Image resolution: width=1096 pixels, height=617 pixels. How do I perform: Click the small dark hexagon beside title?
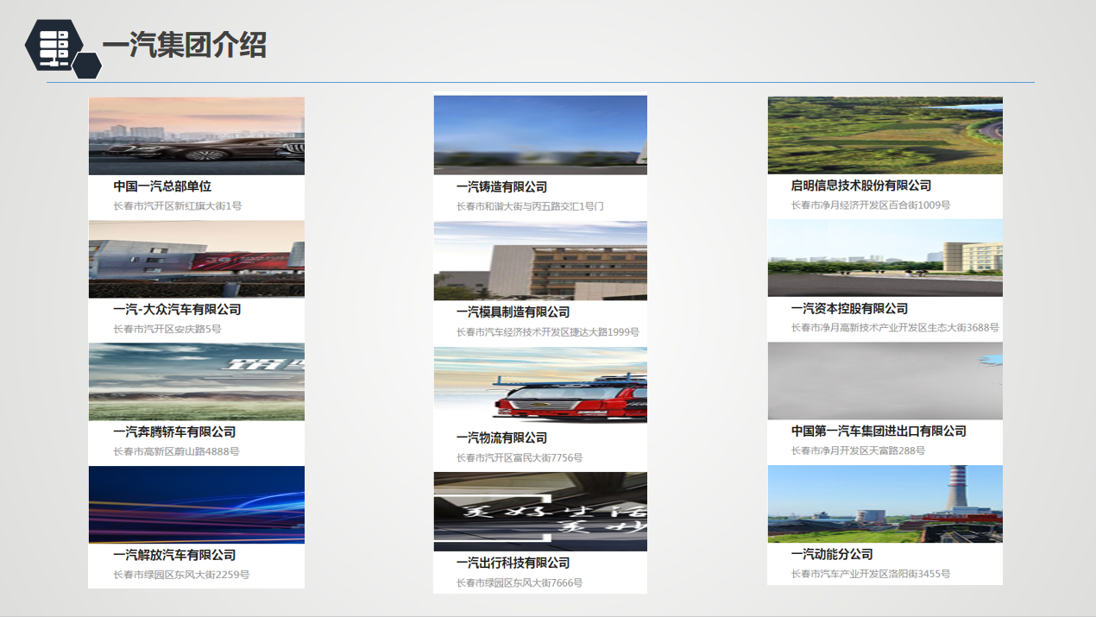[x=86, y=66]
